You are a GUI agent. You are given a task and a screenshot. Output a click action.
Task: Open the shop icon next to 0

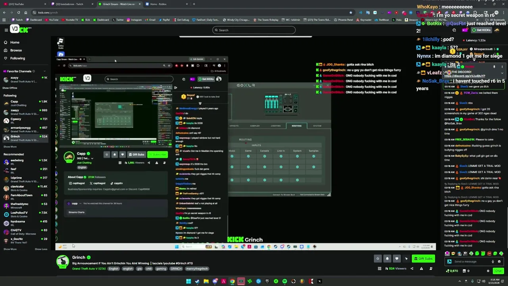[x=464, y=271]
